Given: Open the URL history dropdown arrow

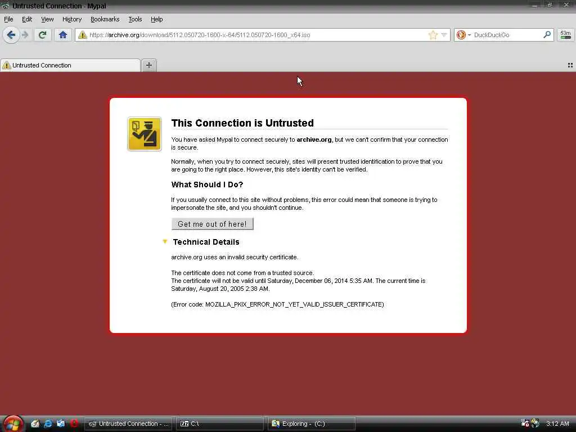Looking at the screenshot, I should (x=444, y=35).
